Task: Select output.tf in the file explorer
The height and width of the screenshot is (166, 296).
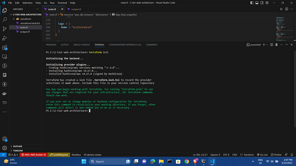Action: point(26,32)
